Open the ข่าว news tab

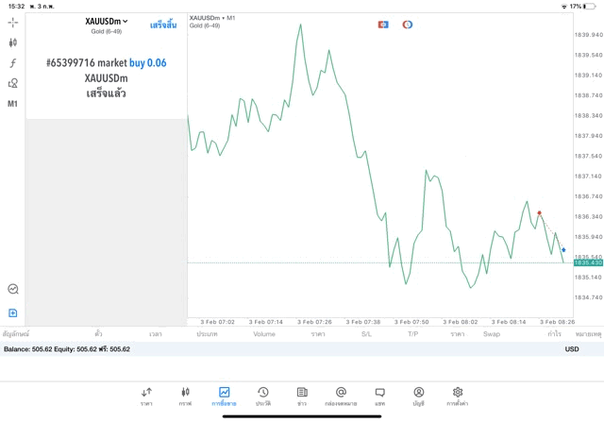pyautogui.click(x=302, y=397)
